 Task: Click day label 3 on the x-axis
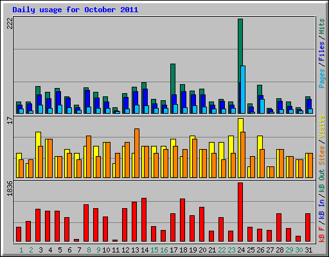click(40, 250)
